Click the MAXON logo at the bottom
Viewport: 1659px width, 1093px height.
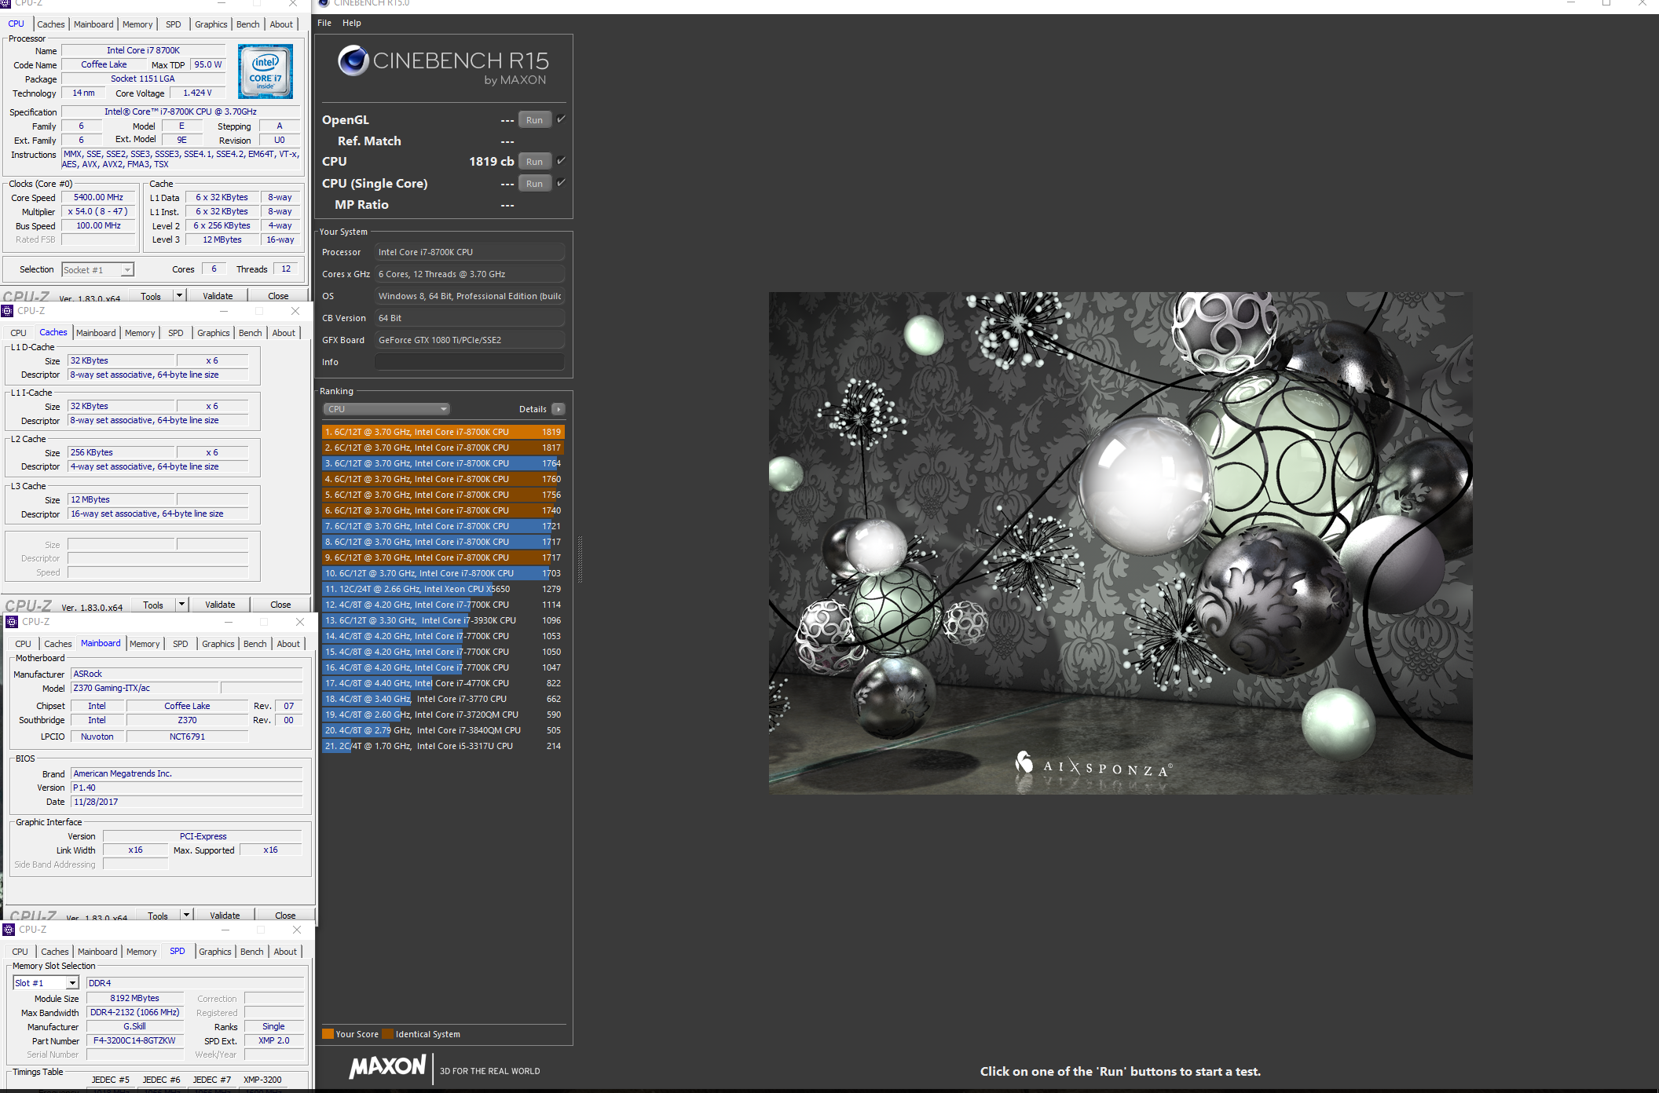pos(388,1066)
